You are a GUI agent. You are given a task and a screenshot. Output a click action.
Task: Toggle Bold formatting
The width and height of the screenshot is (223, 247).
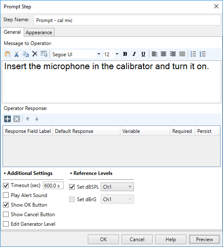click(x=125, y=54)
